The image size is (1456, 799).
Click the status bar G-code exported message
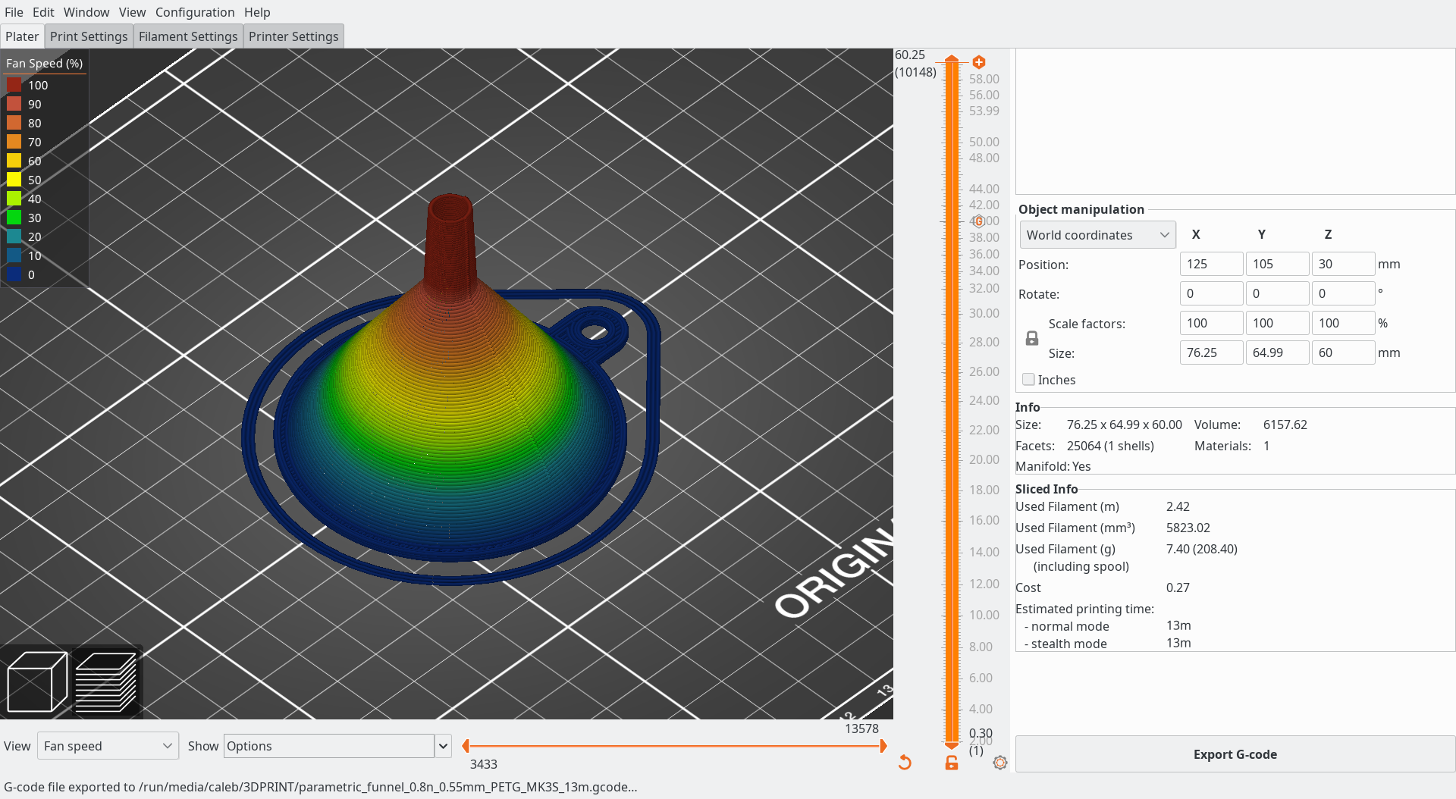[320, 787]
